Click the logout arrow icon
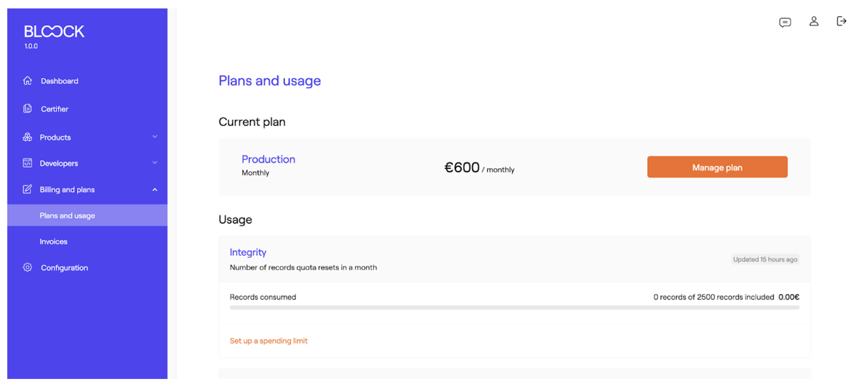Image resolution: width=867 pixels, height=388 pixels. pyautogui.click(x=842, y=22)
